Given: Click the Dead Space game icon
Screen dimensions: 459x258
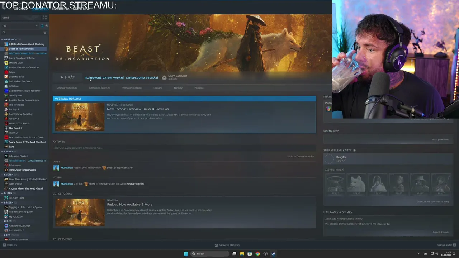Looking at the screenshot, I should (x=6, y=95).
